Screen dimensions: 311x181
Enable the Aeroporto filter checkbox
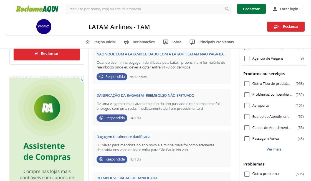[247, 106]
